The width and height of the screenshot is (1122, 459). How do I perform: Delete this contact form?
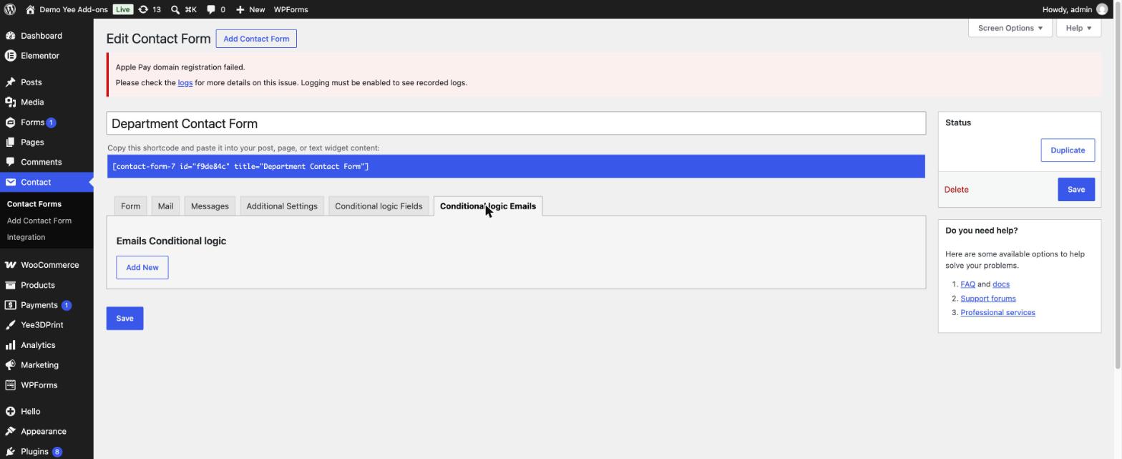click(956, 190)
